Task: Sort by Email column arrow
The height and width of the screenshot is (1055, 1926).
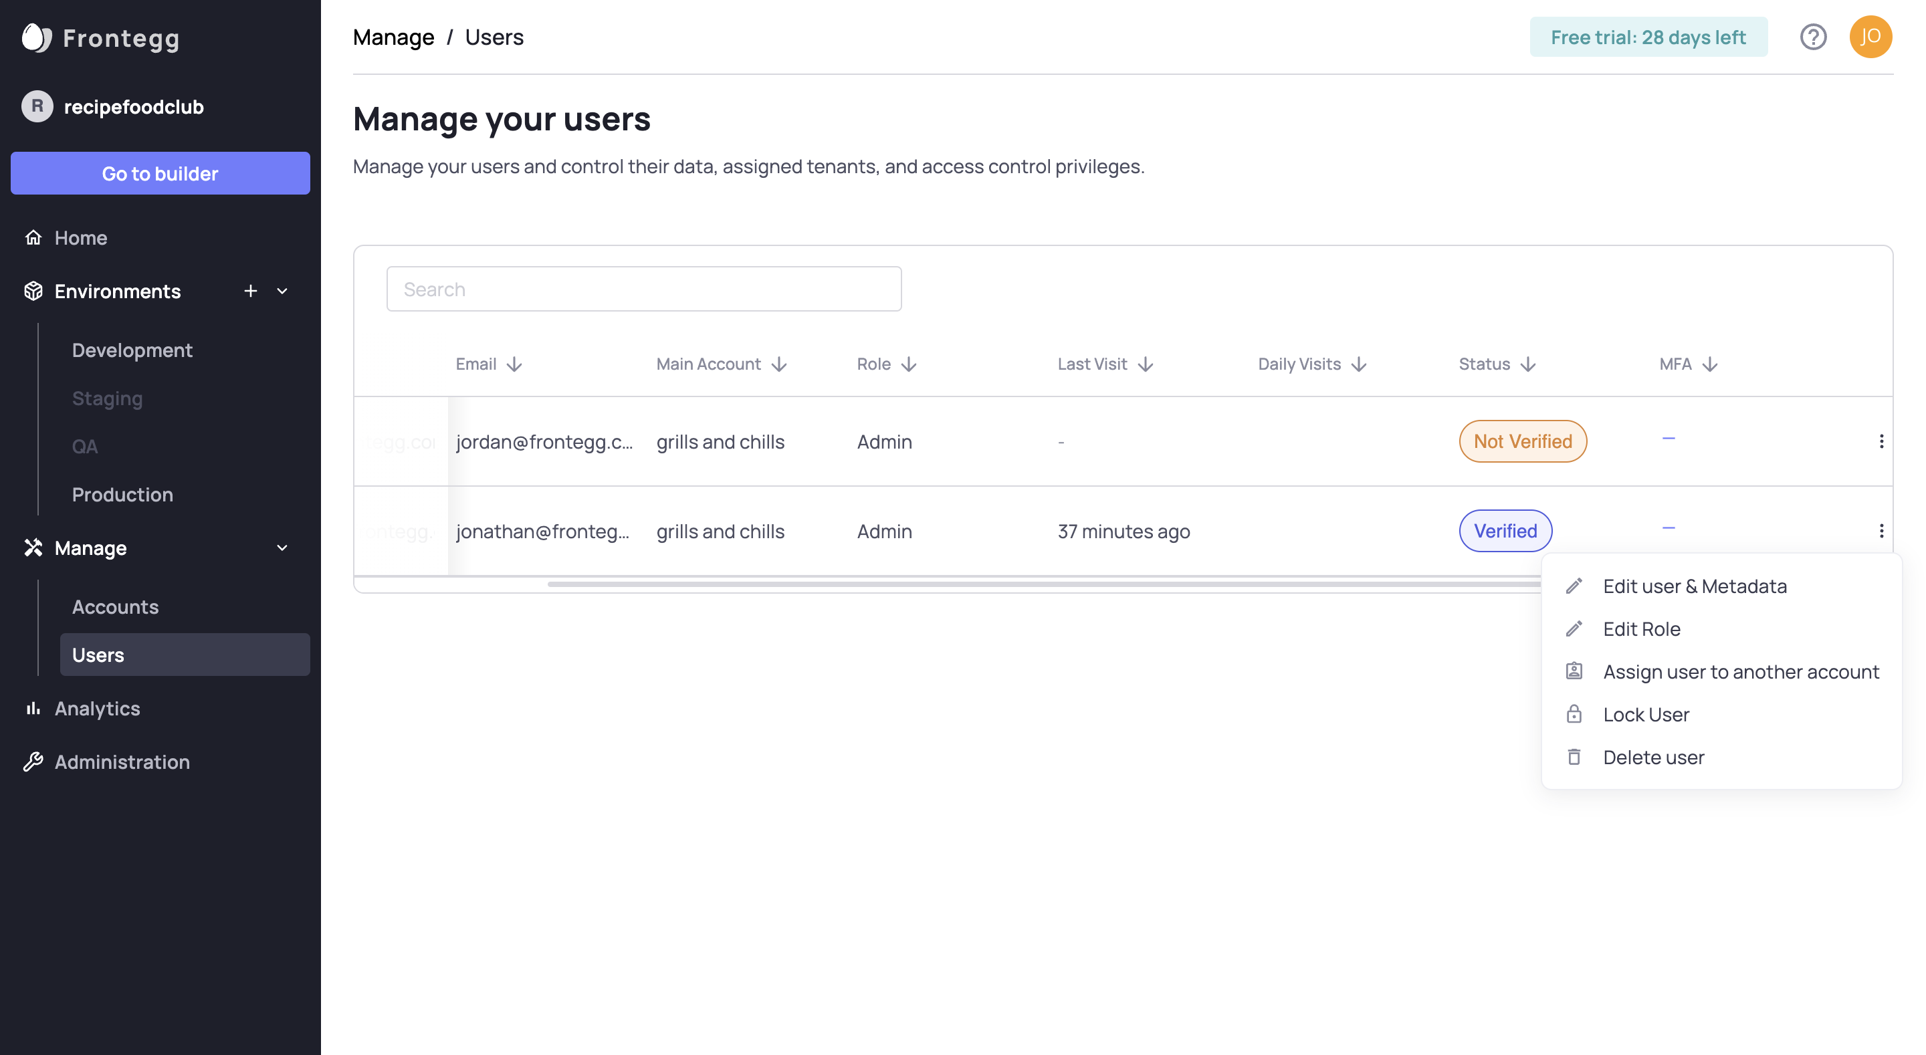Action: [514, 364]
